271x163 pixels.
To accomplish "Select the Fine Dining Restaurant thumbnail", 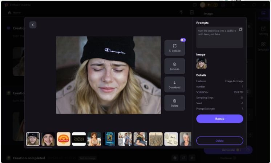I will click(79, 139).
